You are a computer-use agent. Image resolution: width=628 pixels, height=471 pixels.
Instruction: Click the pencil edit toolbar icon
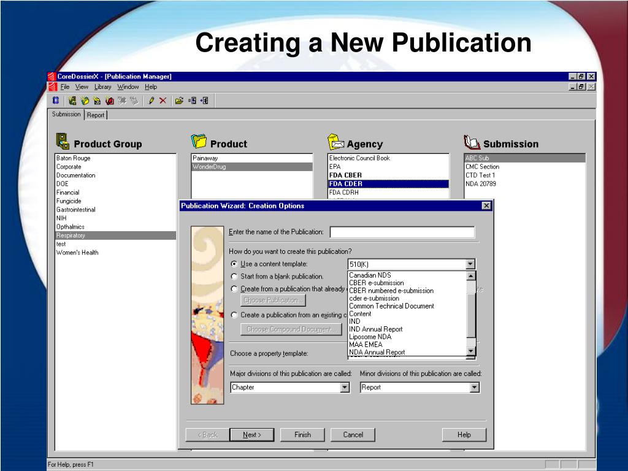pos(151,101)
